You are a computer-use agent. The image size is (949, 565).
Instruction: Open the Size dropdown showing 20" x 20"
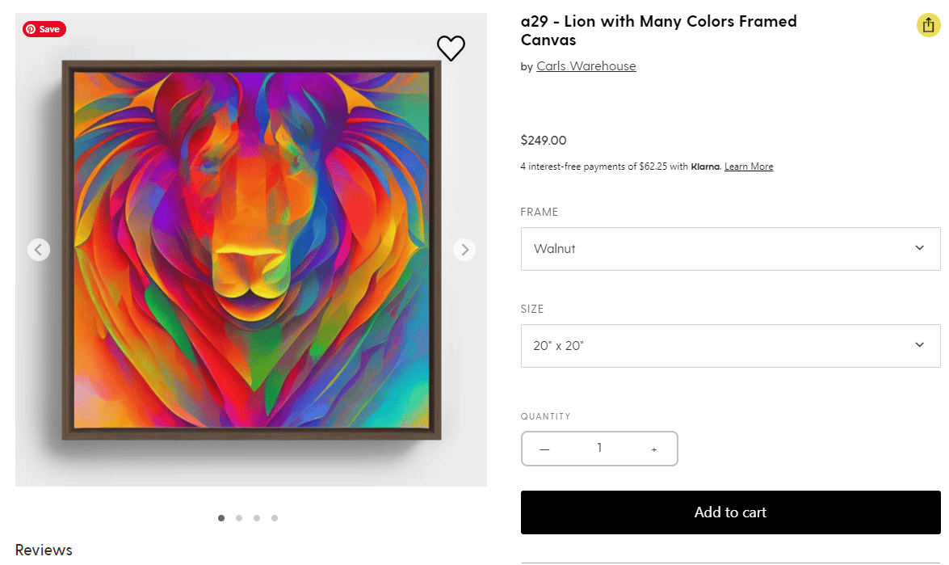(730, 346)
